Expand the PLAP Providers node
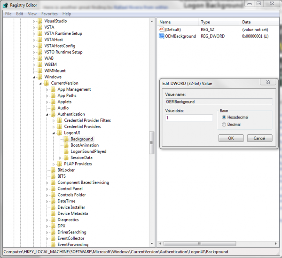The height and width of the screenshot is (258, 282). pyautogui.click(x=47, y=164)
